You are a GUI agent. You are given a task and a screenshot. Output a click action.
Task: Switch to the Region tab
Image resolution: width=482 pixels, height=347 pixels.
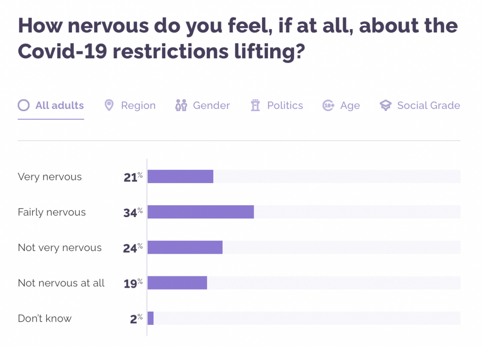[138, 105]
